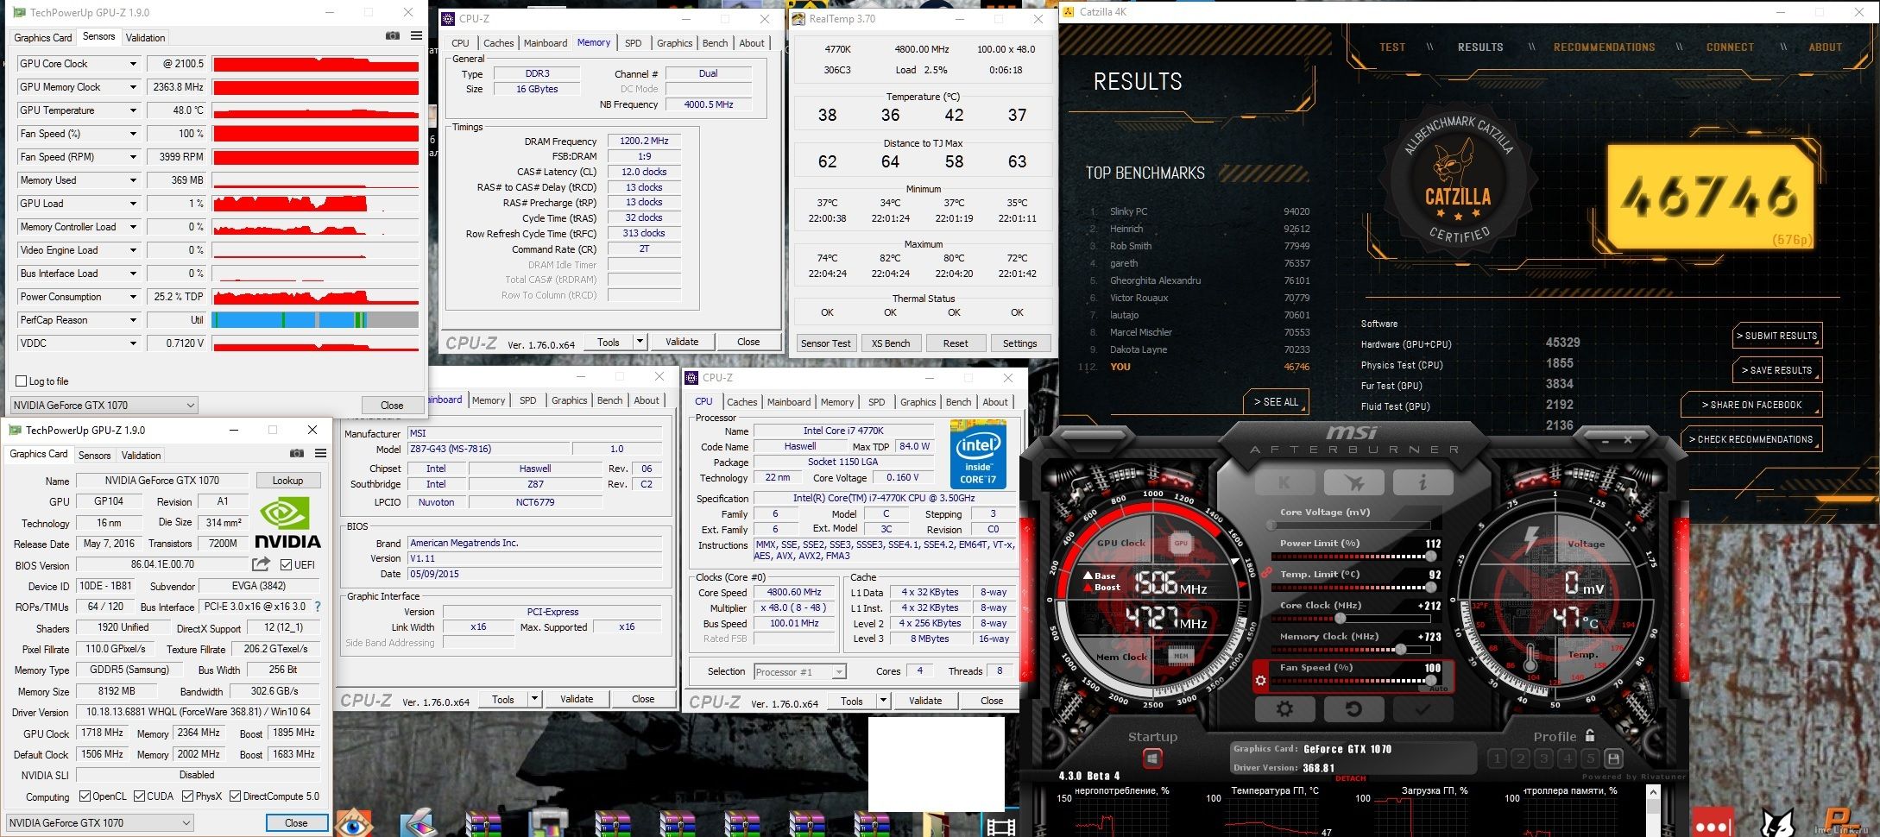
Task: Click SHARE ON FACEBOOK in Catzilla
Action: [x=1751, y=405]
